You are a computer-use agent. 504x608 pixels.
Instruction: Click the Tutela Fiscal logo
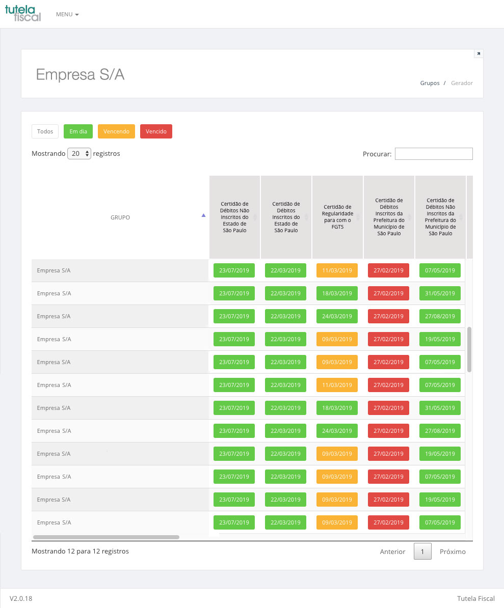click(x=22, y=14)
